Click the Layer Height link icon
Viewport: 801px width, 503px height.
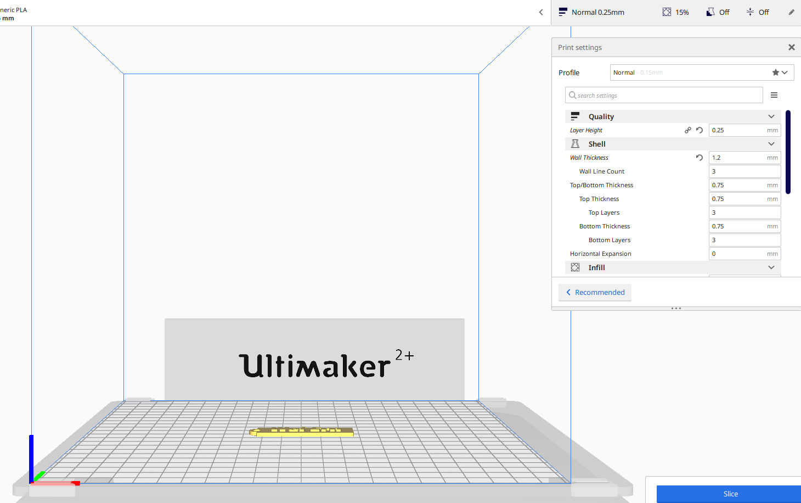click(x=688, y=130)
